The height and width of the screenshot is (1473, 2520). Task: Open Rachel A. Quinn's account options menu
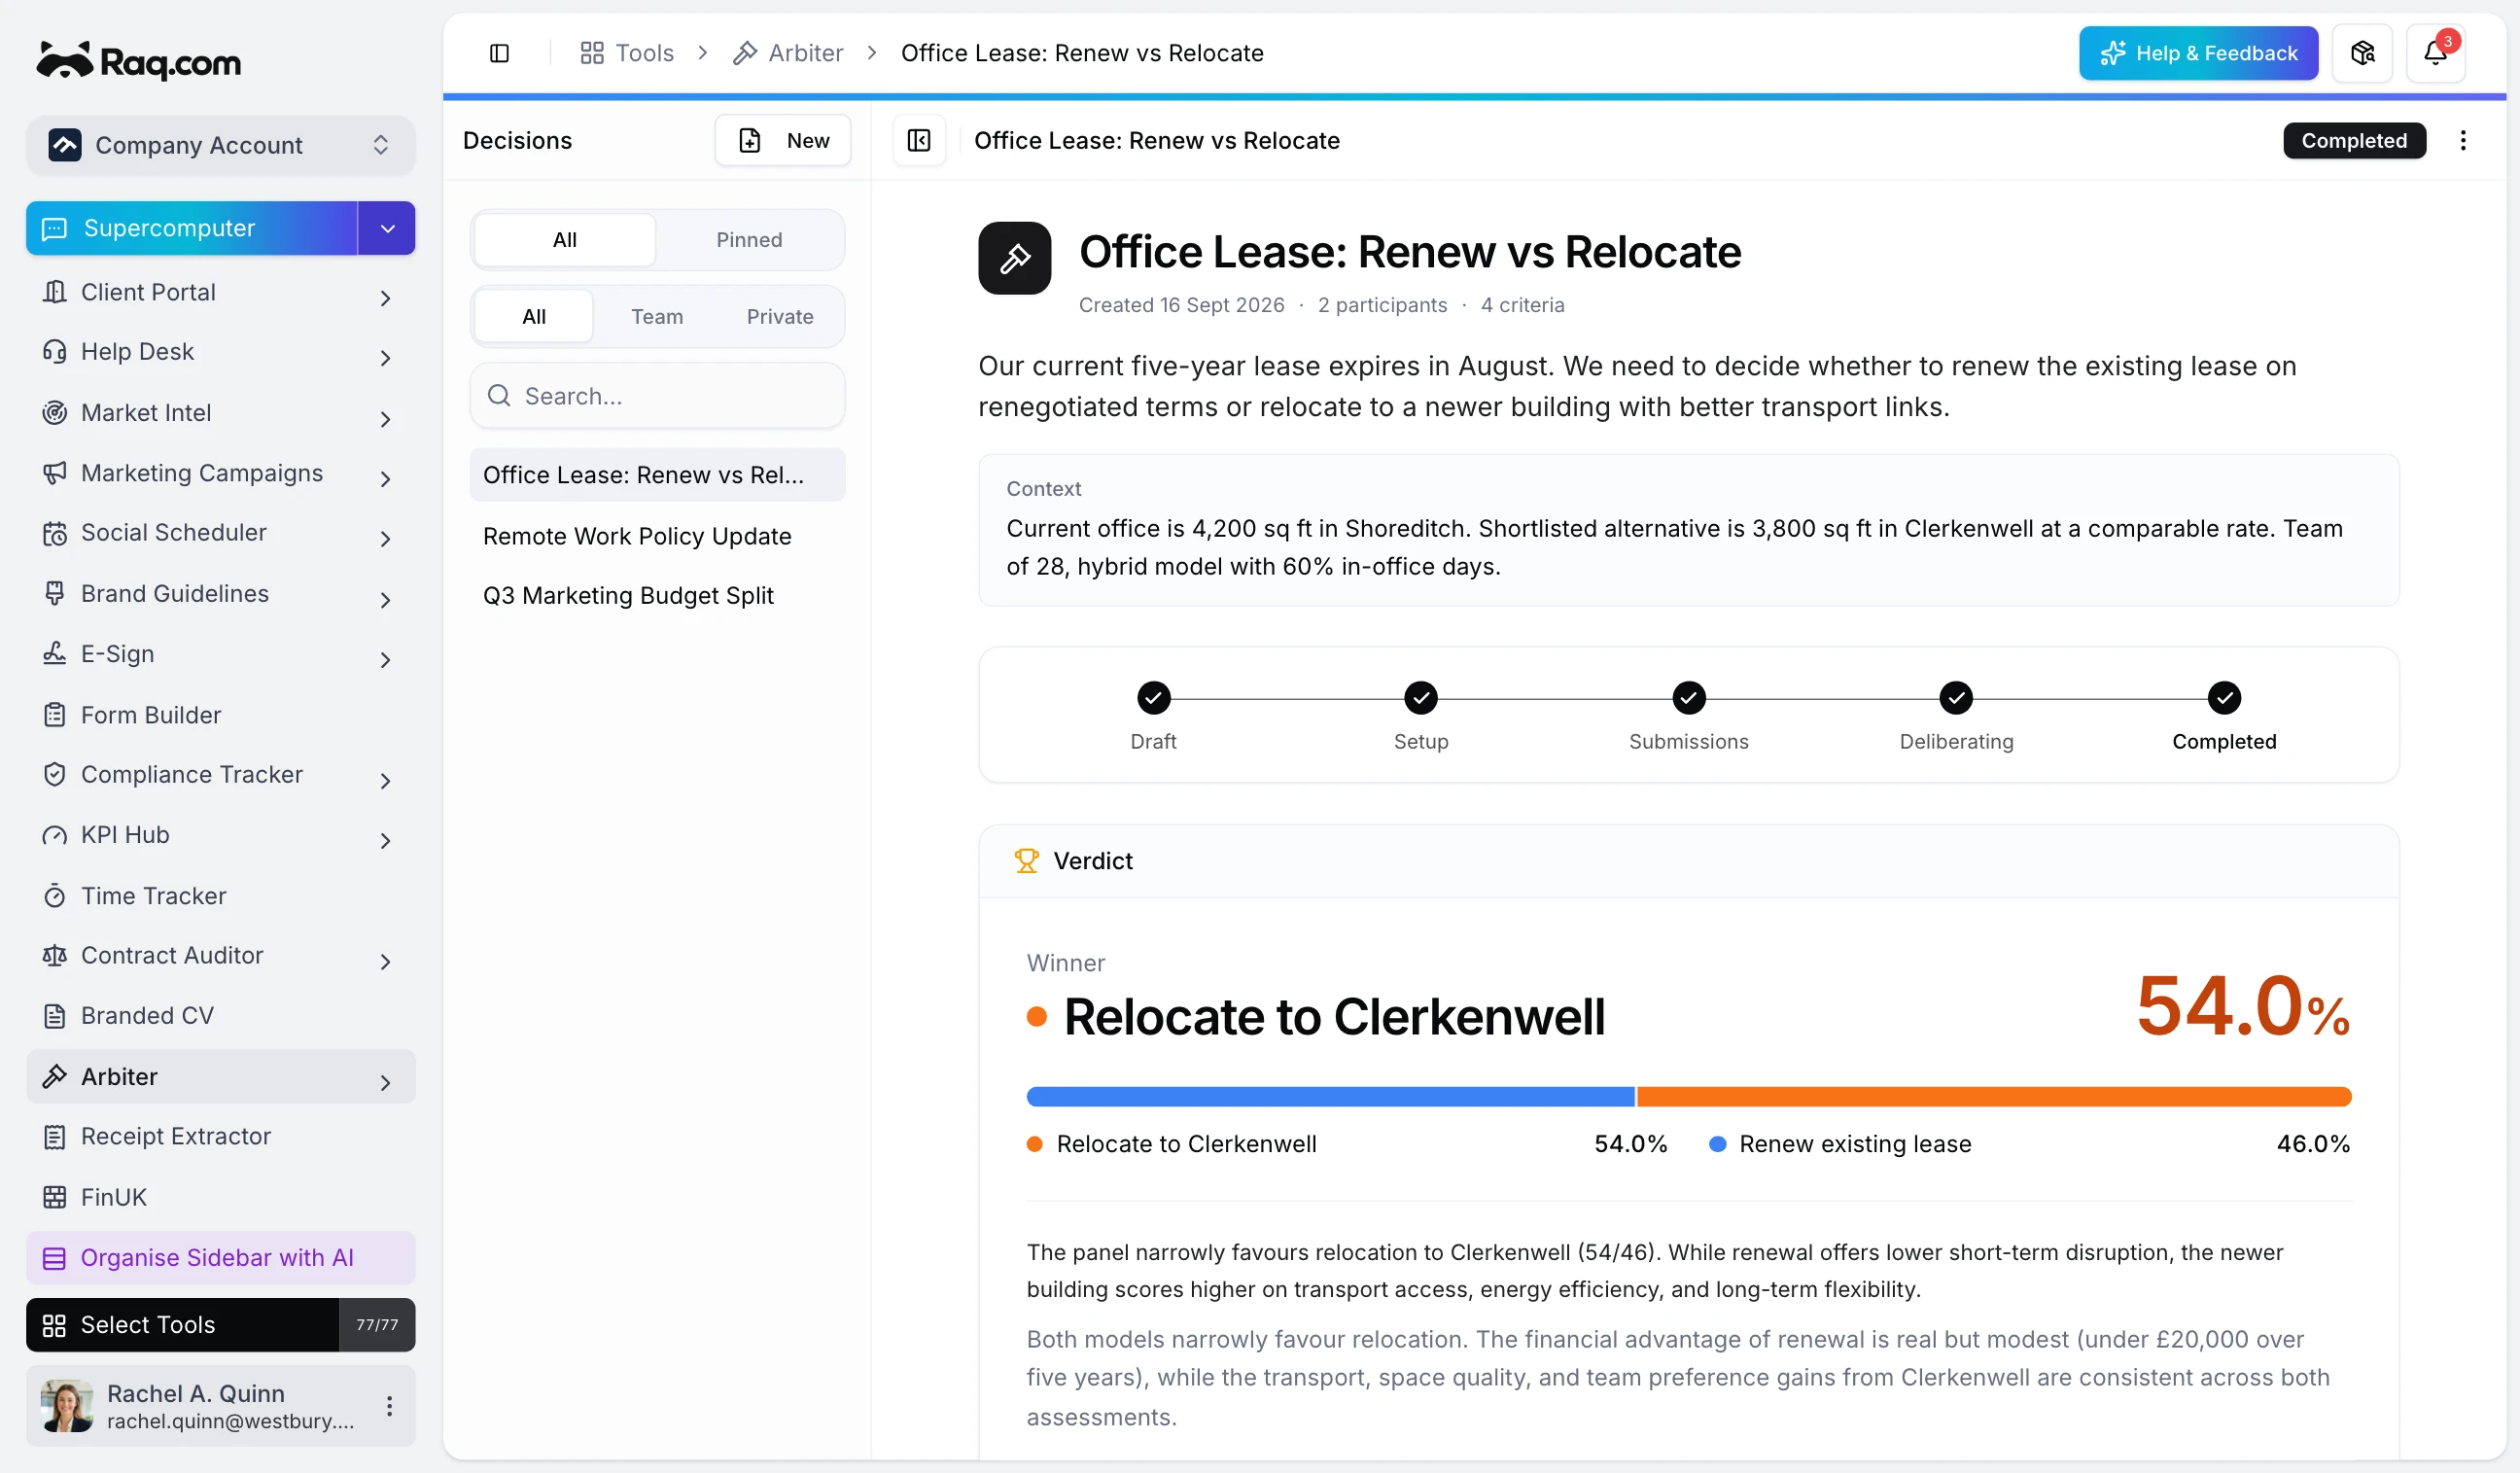(x=389, y=1406)
